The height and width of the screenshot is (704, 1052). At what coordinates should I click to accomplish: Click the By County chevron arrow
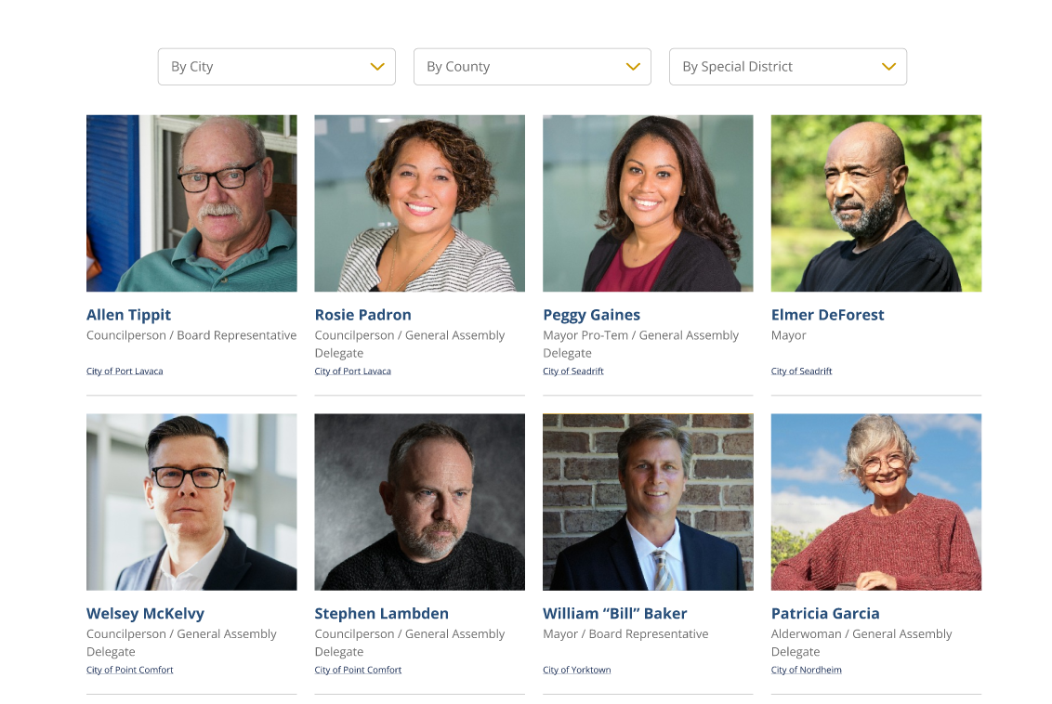pyautogui.click(x=634, y=66)
